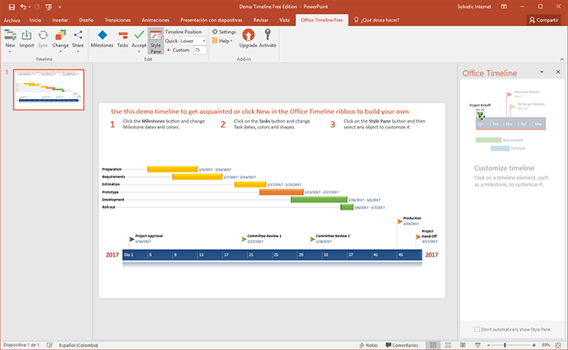Switch to Normal view icon
Image resolution: width=568 pixels, height=350 pixels.
coord(432,345)
